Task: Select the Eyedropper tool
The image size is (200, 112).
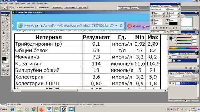Action: (x=7, y=50)
